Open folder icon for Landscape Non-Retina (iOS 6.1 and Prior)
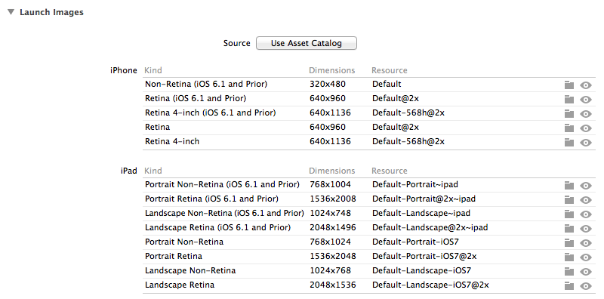The height and width of the screenshot is (299, 604). (x=569, y=214)
